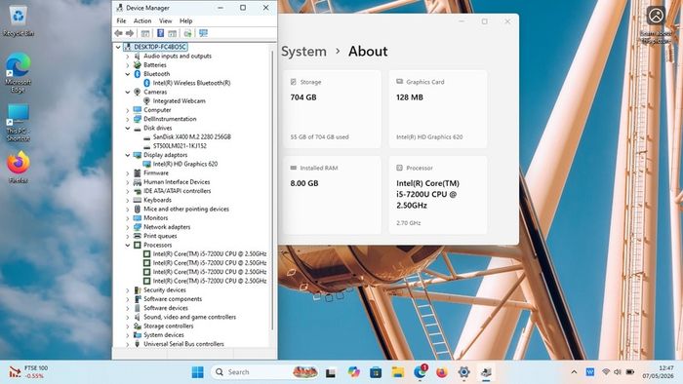Open the File menu
The image size is (683, 384).
tap(121, 20)
